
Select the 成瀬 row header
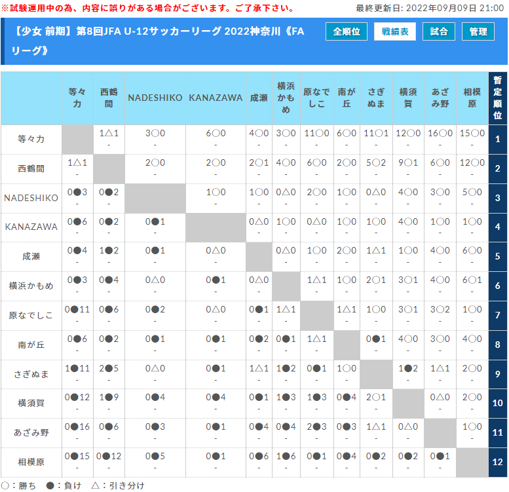coord(31,257)
